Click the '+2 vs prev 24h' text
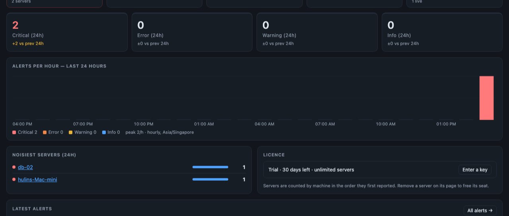The image size is (509, 216). pos(28,44)
